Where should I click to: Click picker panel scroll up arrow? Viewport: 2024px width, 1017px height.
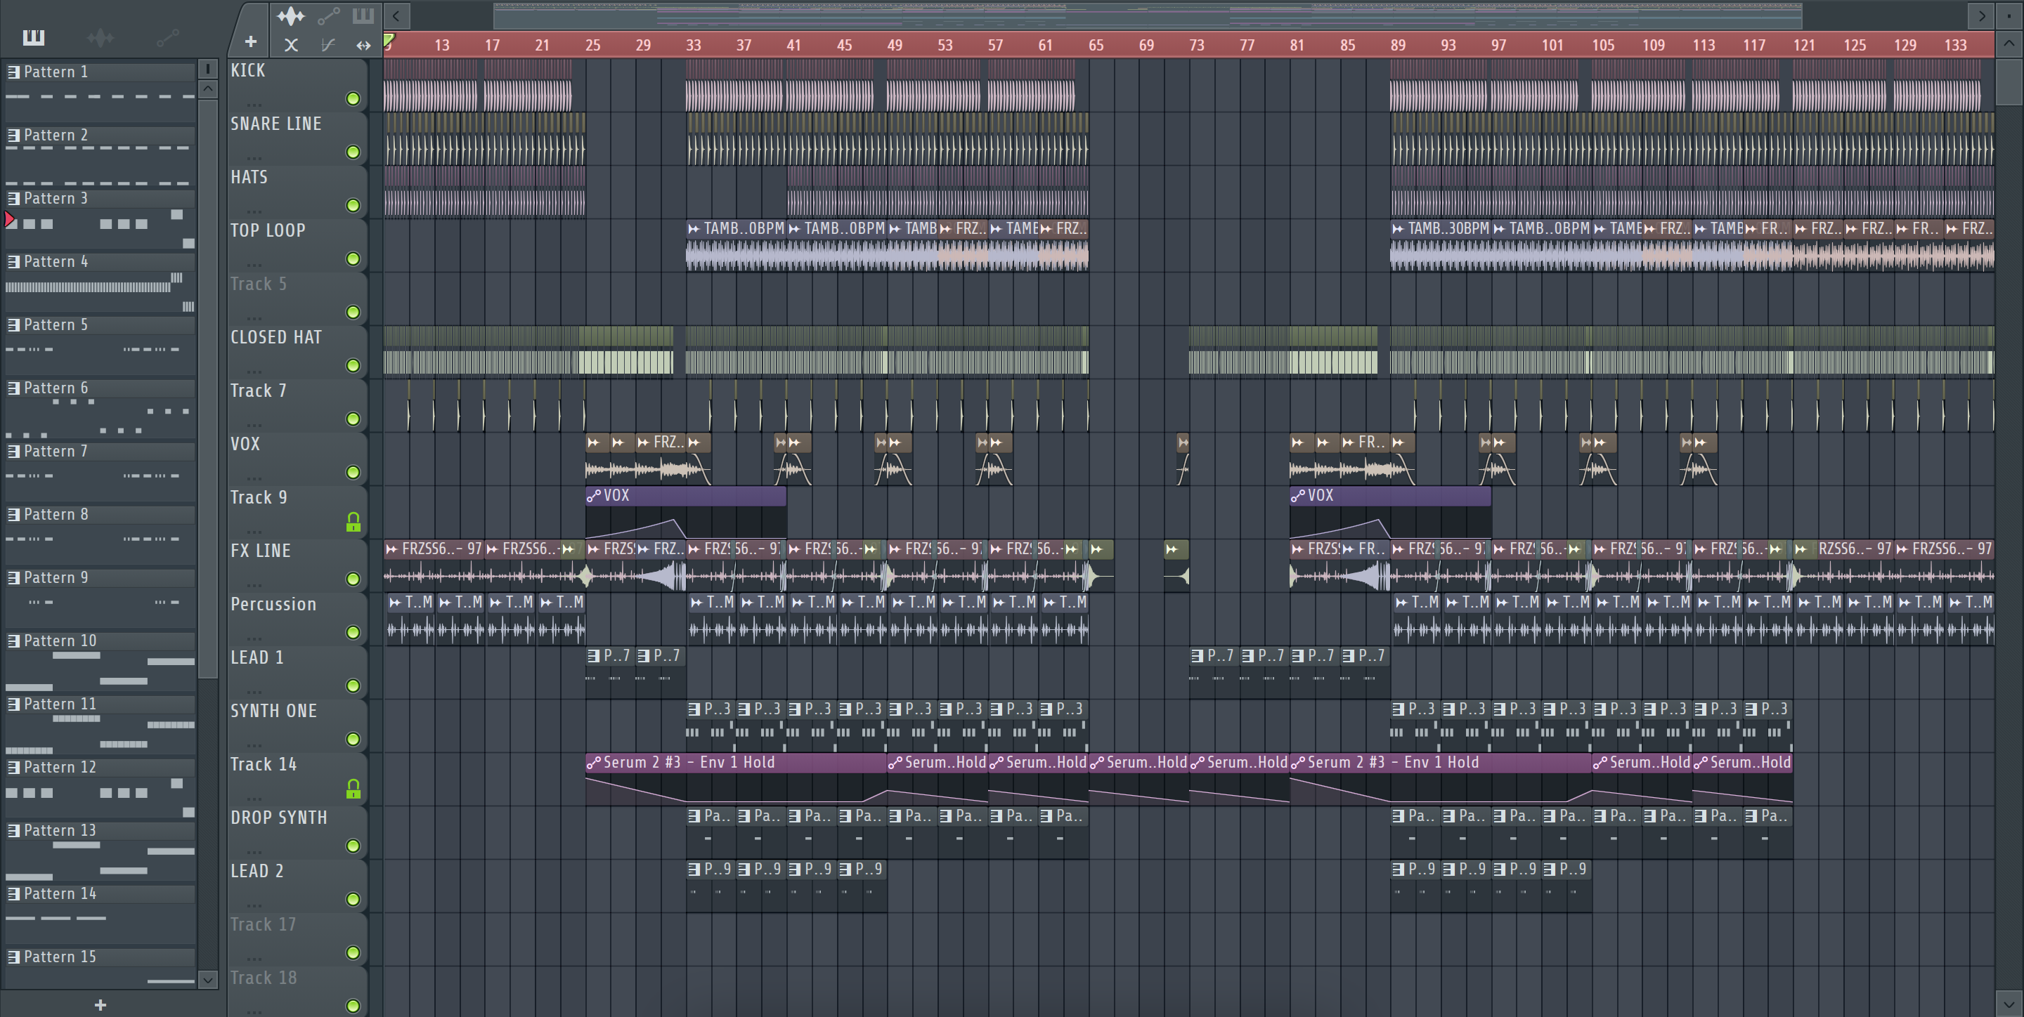coord(207,88)
